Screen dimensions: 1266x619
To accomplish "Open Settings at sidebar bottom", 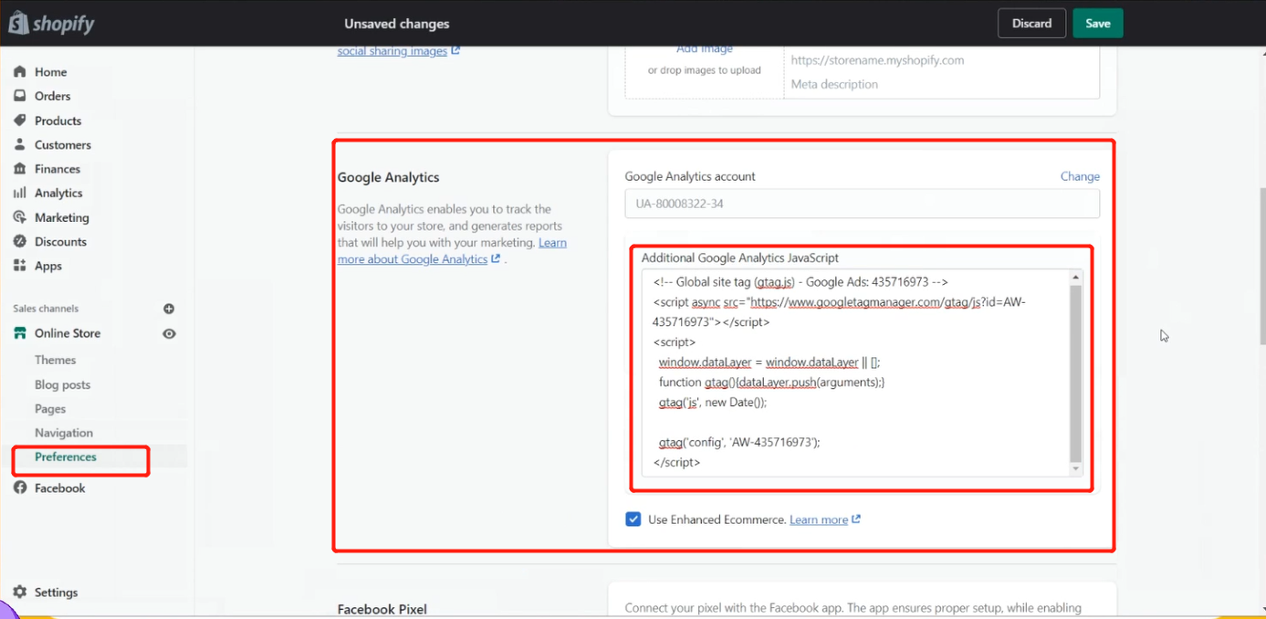I will tap(56, 593).
